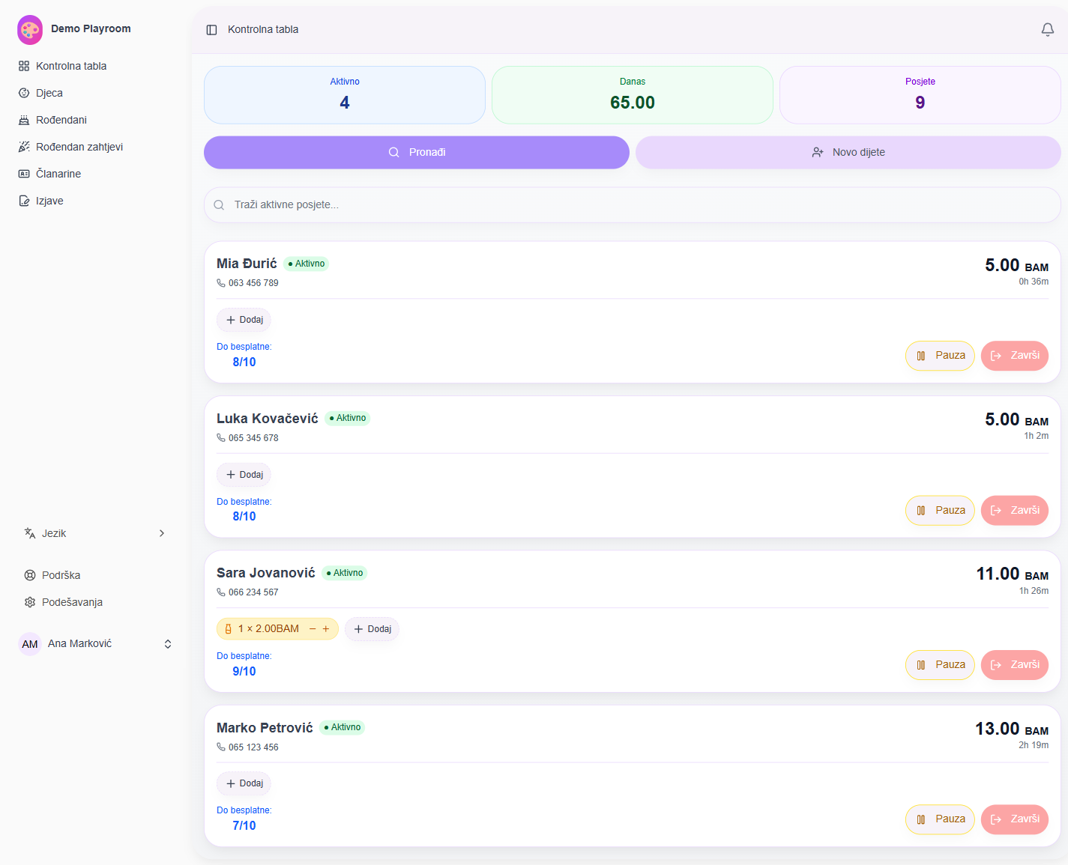
Task: Open Rođendani section
Action: pos(95,120)
